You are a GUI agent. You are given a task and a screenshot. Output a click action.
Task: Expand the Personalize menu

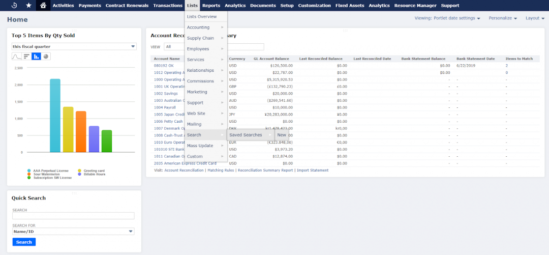[x=503, y=18]
